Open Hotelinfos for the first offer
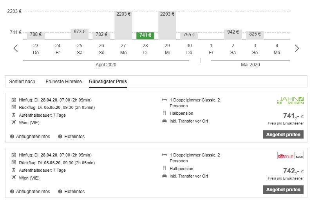Viewport: 311px width, 201px height. 74,137
